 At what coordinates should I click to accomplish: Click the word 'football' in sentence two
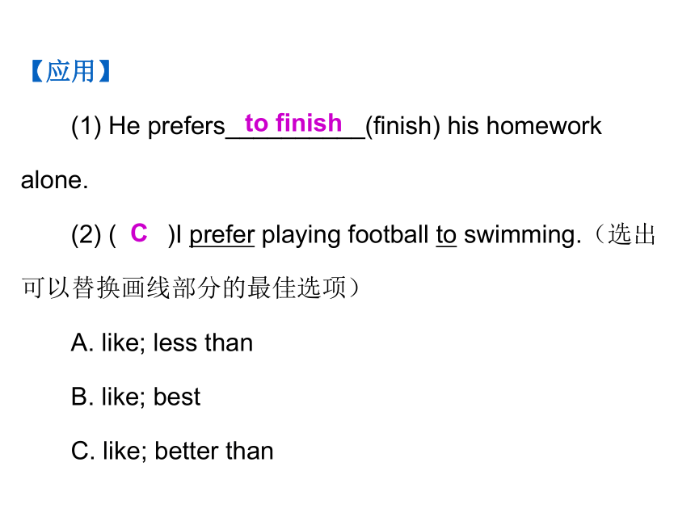click(x=388, y=234)
